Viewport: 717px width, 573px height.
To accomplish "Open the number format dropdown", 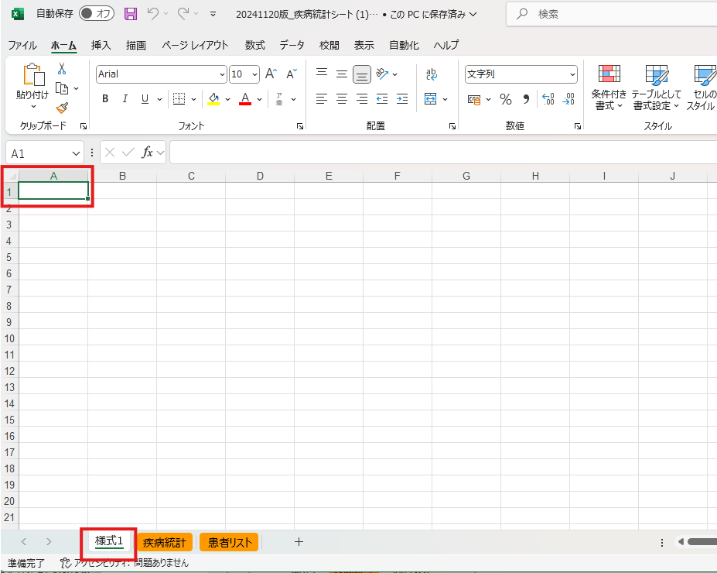I will tap(572, 74).
